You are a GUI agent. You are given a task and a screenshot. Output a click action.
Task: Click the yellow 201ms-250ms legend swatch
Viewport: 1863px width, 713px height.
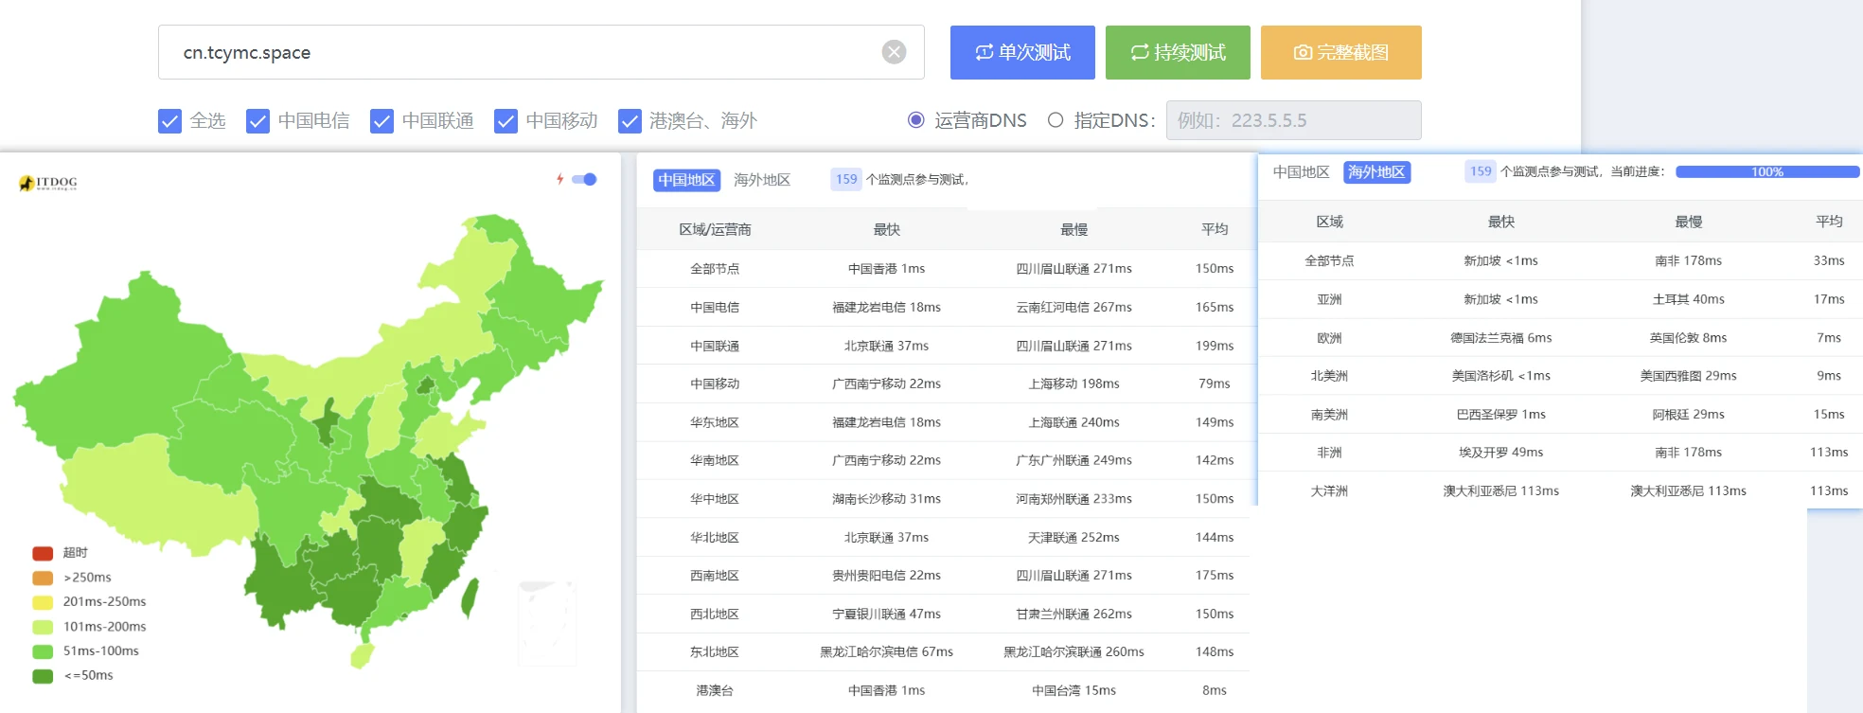click(x=43, y=602)
